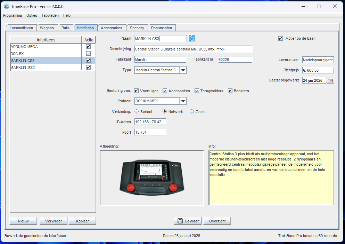Click the Central Station 3 device image
This screenshot has height=244, width=345.
[x=152, y=178]
